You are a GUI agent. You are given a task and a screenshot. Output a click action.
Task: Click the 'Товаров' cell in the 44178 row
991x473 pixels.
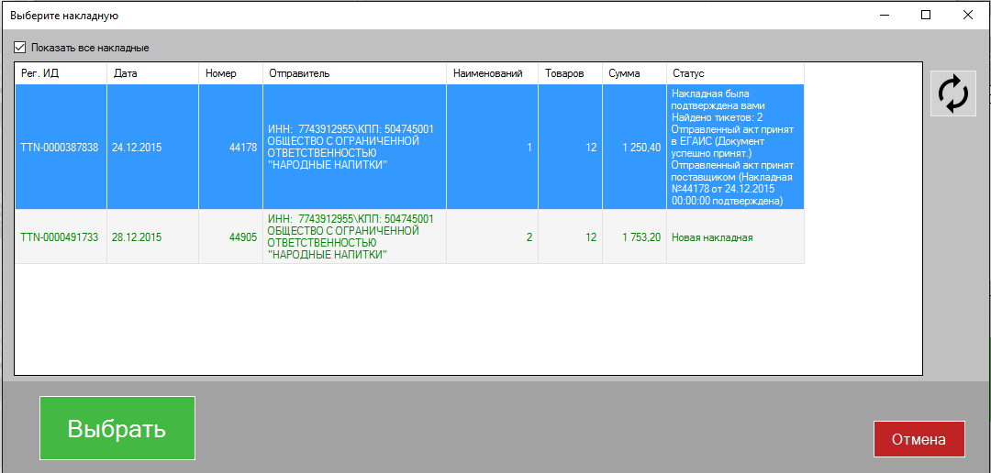pos(570,148)
